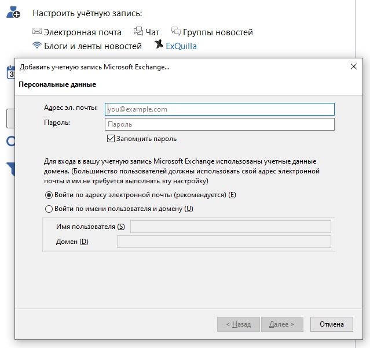Click the Далее > button
370x348 pixels.
click(282, 324)
